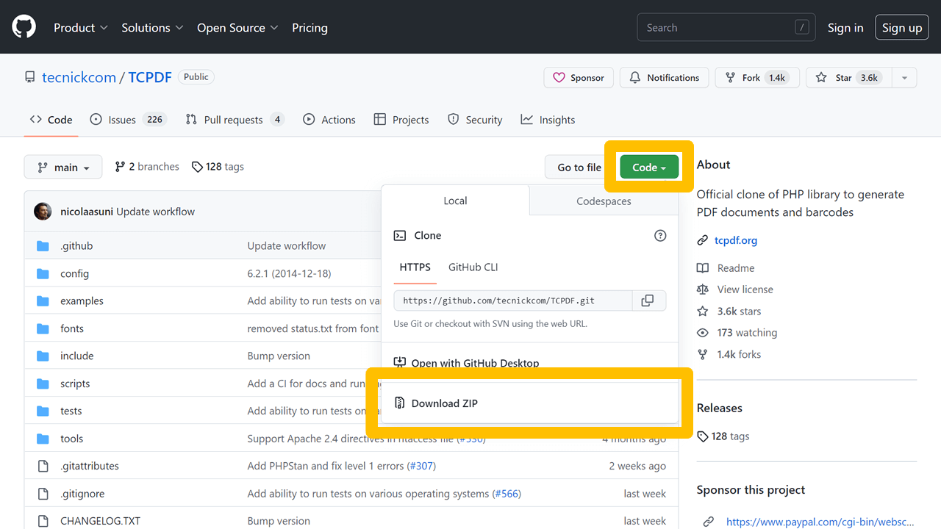Viewport: 941px width, 529px height.
Task: Open the tcpdf.org website link
Action: [735, 240]
